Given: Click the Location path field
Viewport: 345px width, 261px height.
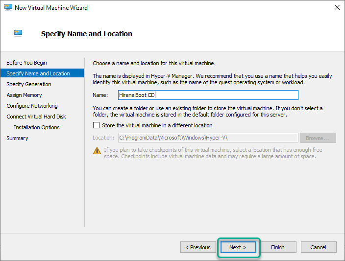Looking at the screenshot, I should (x=208, y=138).
